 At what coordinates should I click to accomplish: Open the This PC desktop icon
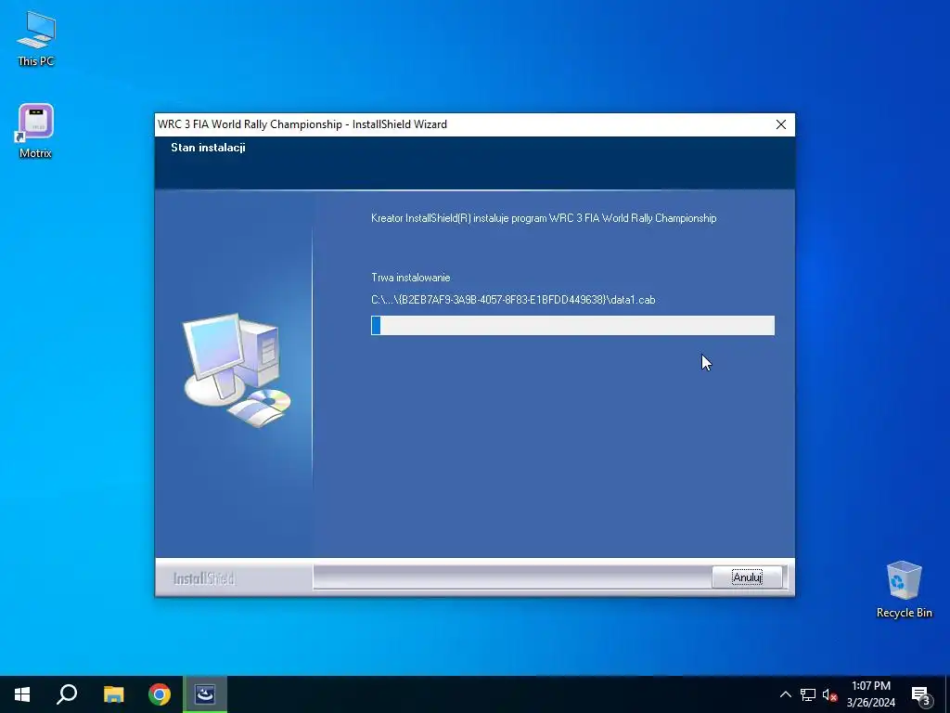(x=36, y=38)
